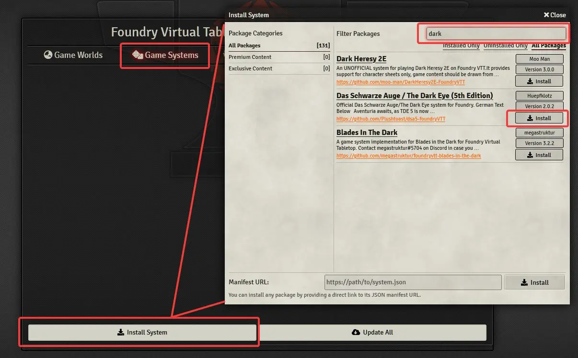The width and height of the screenshot is (578, 358).
Task: Click the Moo Man author tag
Action: coord(539,59)
